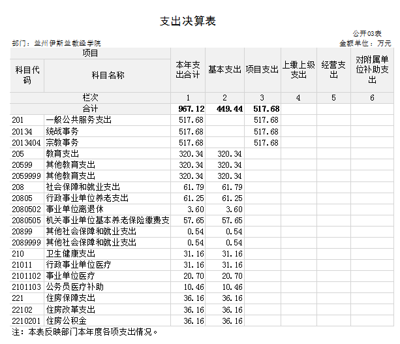400x344 pixels.
Task: Click the 经营支出 column header
Action: (333, 70)
